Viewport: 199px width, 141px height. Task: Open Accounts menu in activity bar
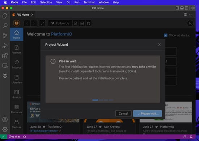tap(5, 119)
